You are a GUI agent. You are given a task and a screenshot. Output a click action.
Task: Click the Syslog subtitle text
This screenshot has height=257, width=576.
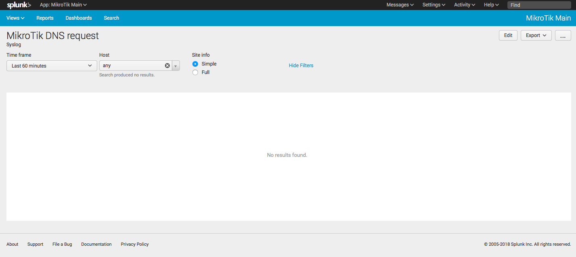[x=14, y=45]
